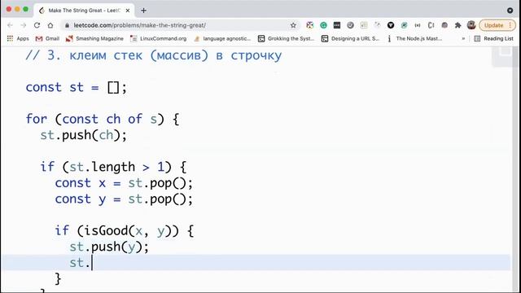Click the Update button in Chrome
This screenshot has height=293, width=521.
click(x=497, y=25)
